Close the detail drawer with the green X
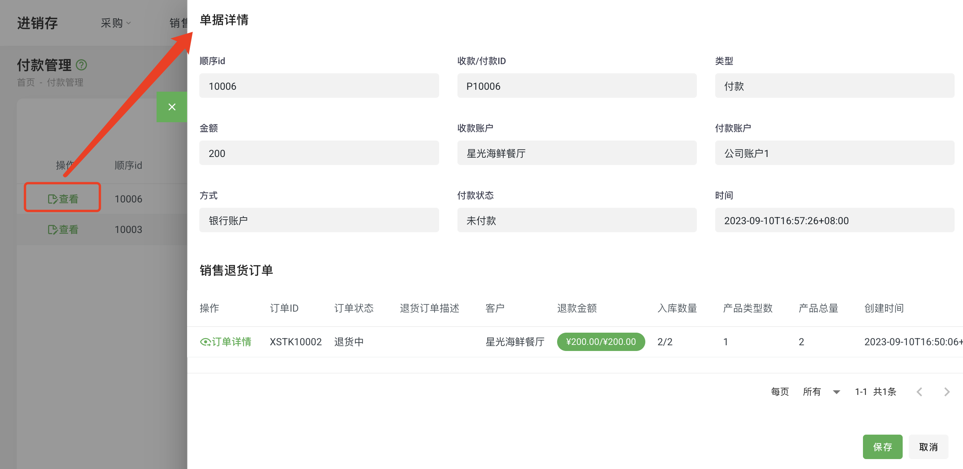963x469 pixels. 172,107
